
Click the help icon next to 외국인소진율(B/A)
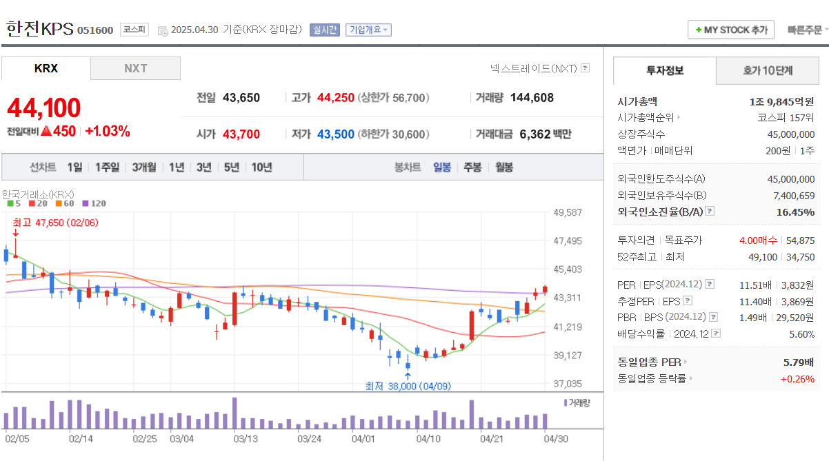pyautogui.click(x=710, y=211)
